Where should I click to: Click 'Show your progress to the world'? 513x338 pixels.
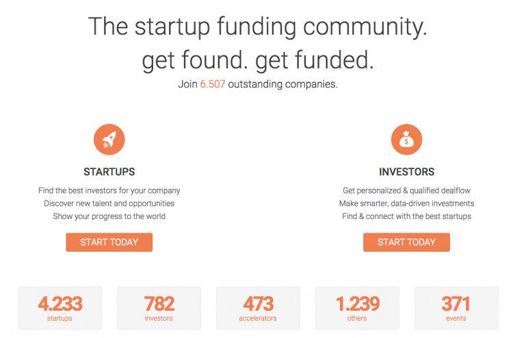(109, 216)
